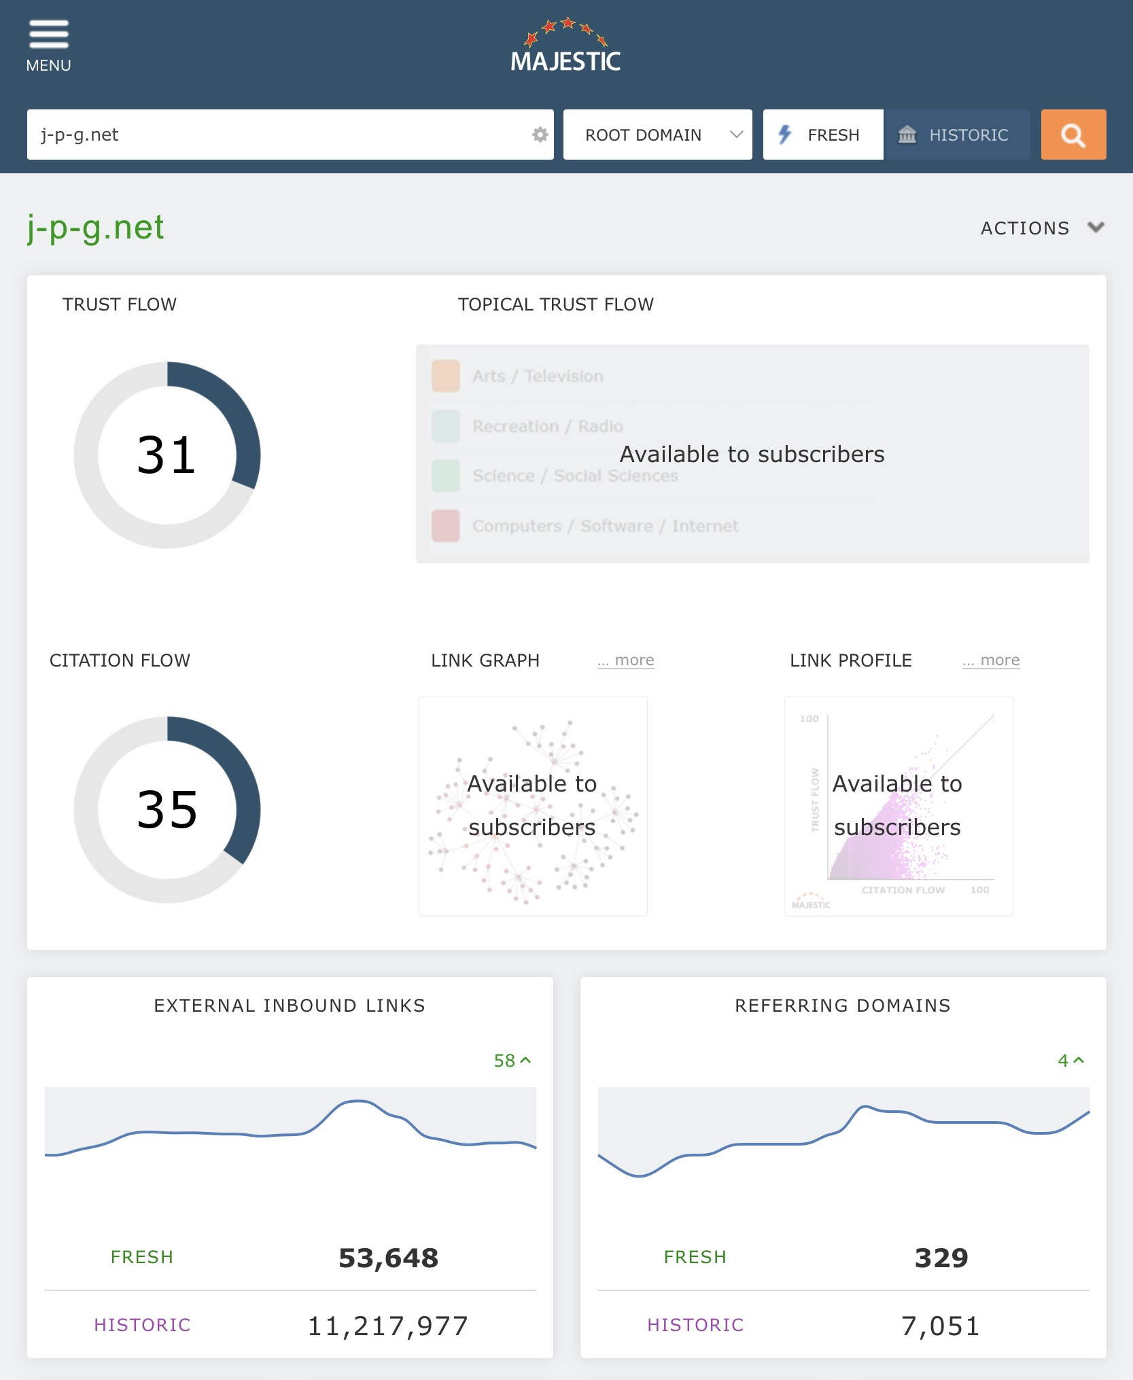The height and width of the screenshot is (1380, 1133).
Task: Click the Citation Flow 35 gauge
Action: coord(167,809)
